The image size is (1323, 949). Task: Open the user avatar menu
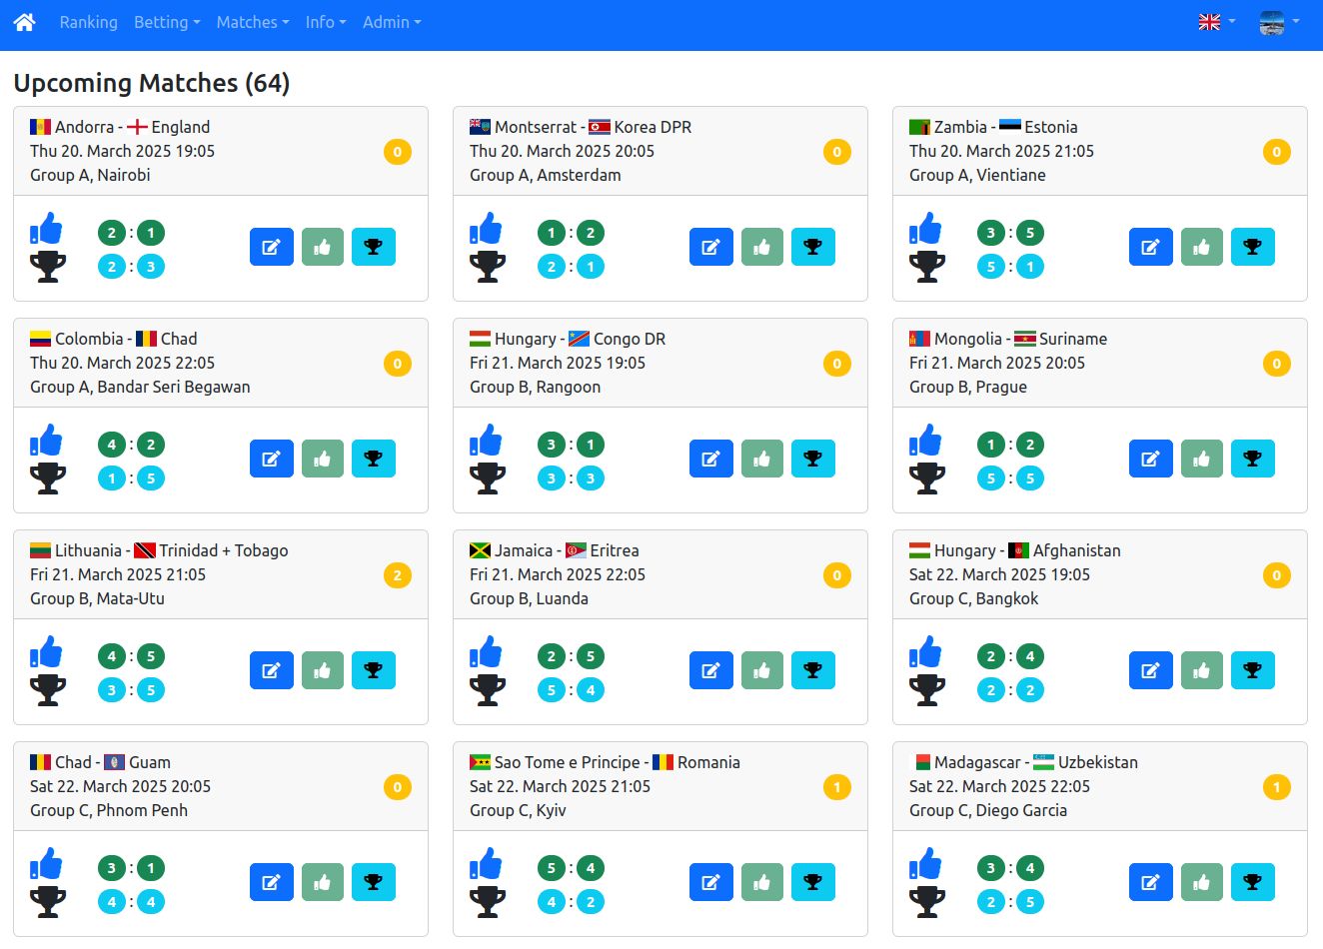[1279, 22]
